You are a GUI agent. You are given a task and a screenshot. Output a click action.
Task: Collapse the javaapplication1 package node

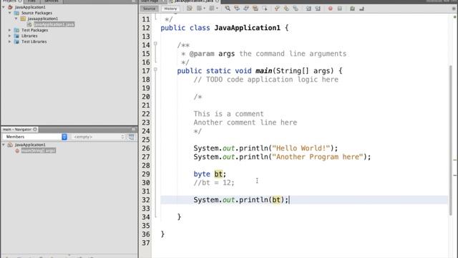16,19
